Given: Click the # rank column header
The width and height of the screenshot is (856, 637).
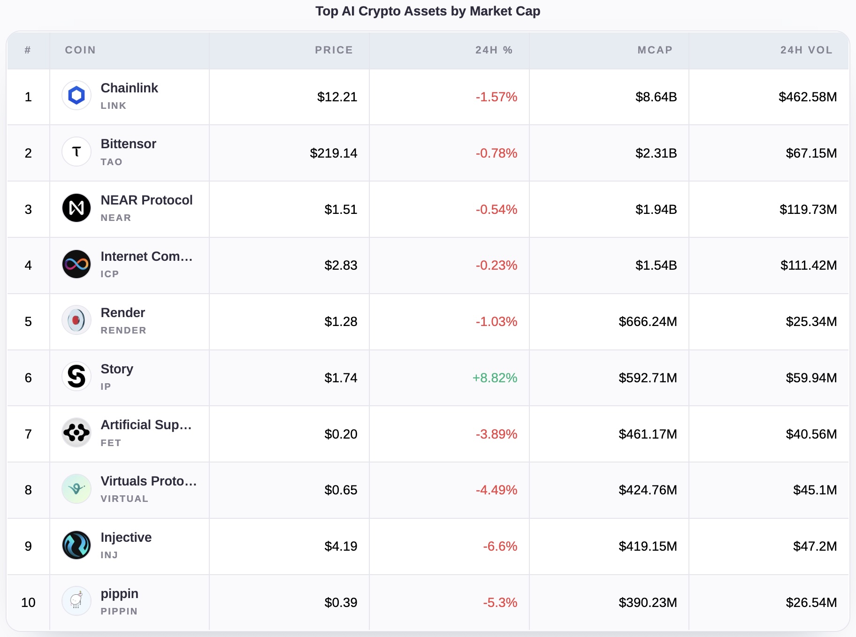Looking at the screenshot, I should pyautogui.click(x=28, y=50).
